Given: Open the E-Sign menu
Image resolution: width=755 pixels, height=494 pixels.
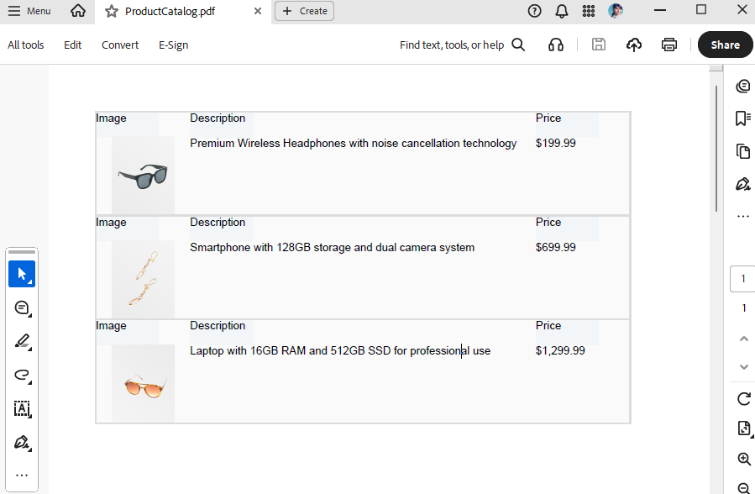Looking at the screenshot, I should tap(173, 45).
